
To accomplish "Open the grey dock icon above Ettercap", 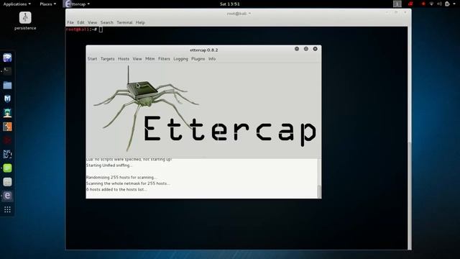I will [x=7, y=182].
